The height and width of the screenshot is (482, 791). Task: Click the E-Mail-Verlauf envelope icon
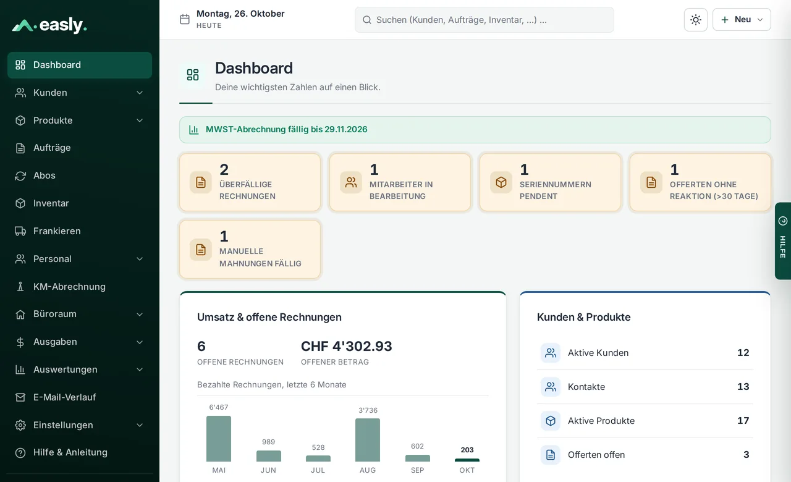point(20,397)
